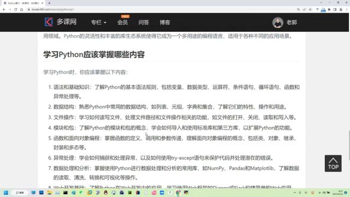Screen dimensions: 350x197
Task: Expand the 专栏 dropdown menu
Action: [98, 22]
